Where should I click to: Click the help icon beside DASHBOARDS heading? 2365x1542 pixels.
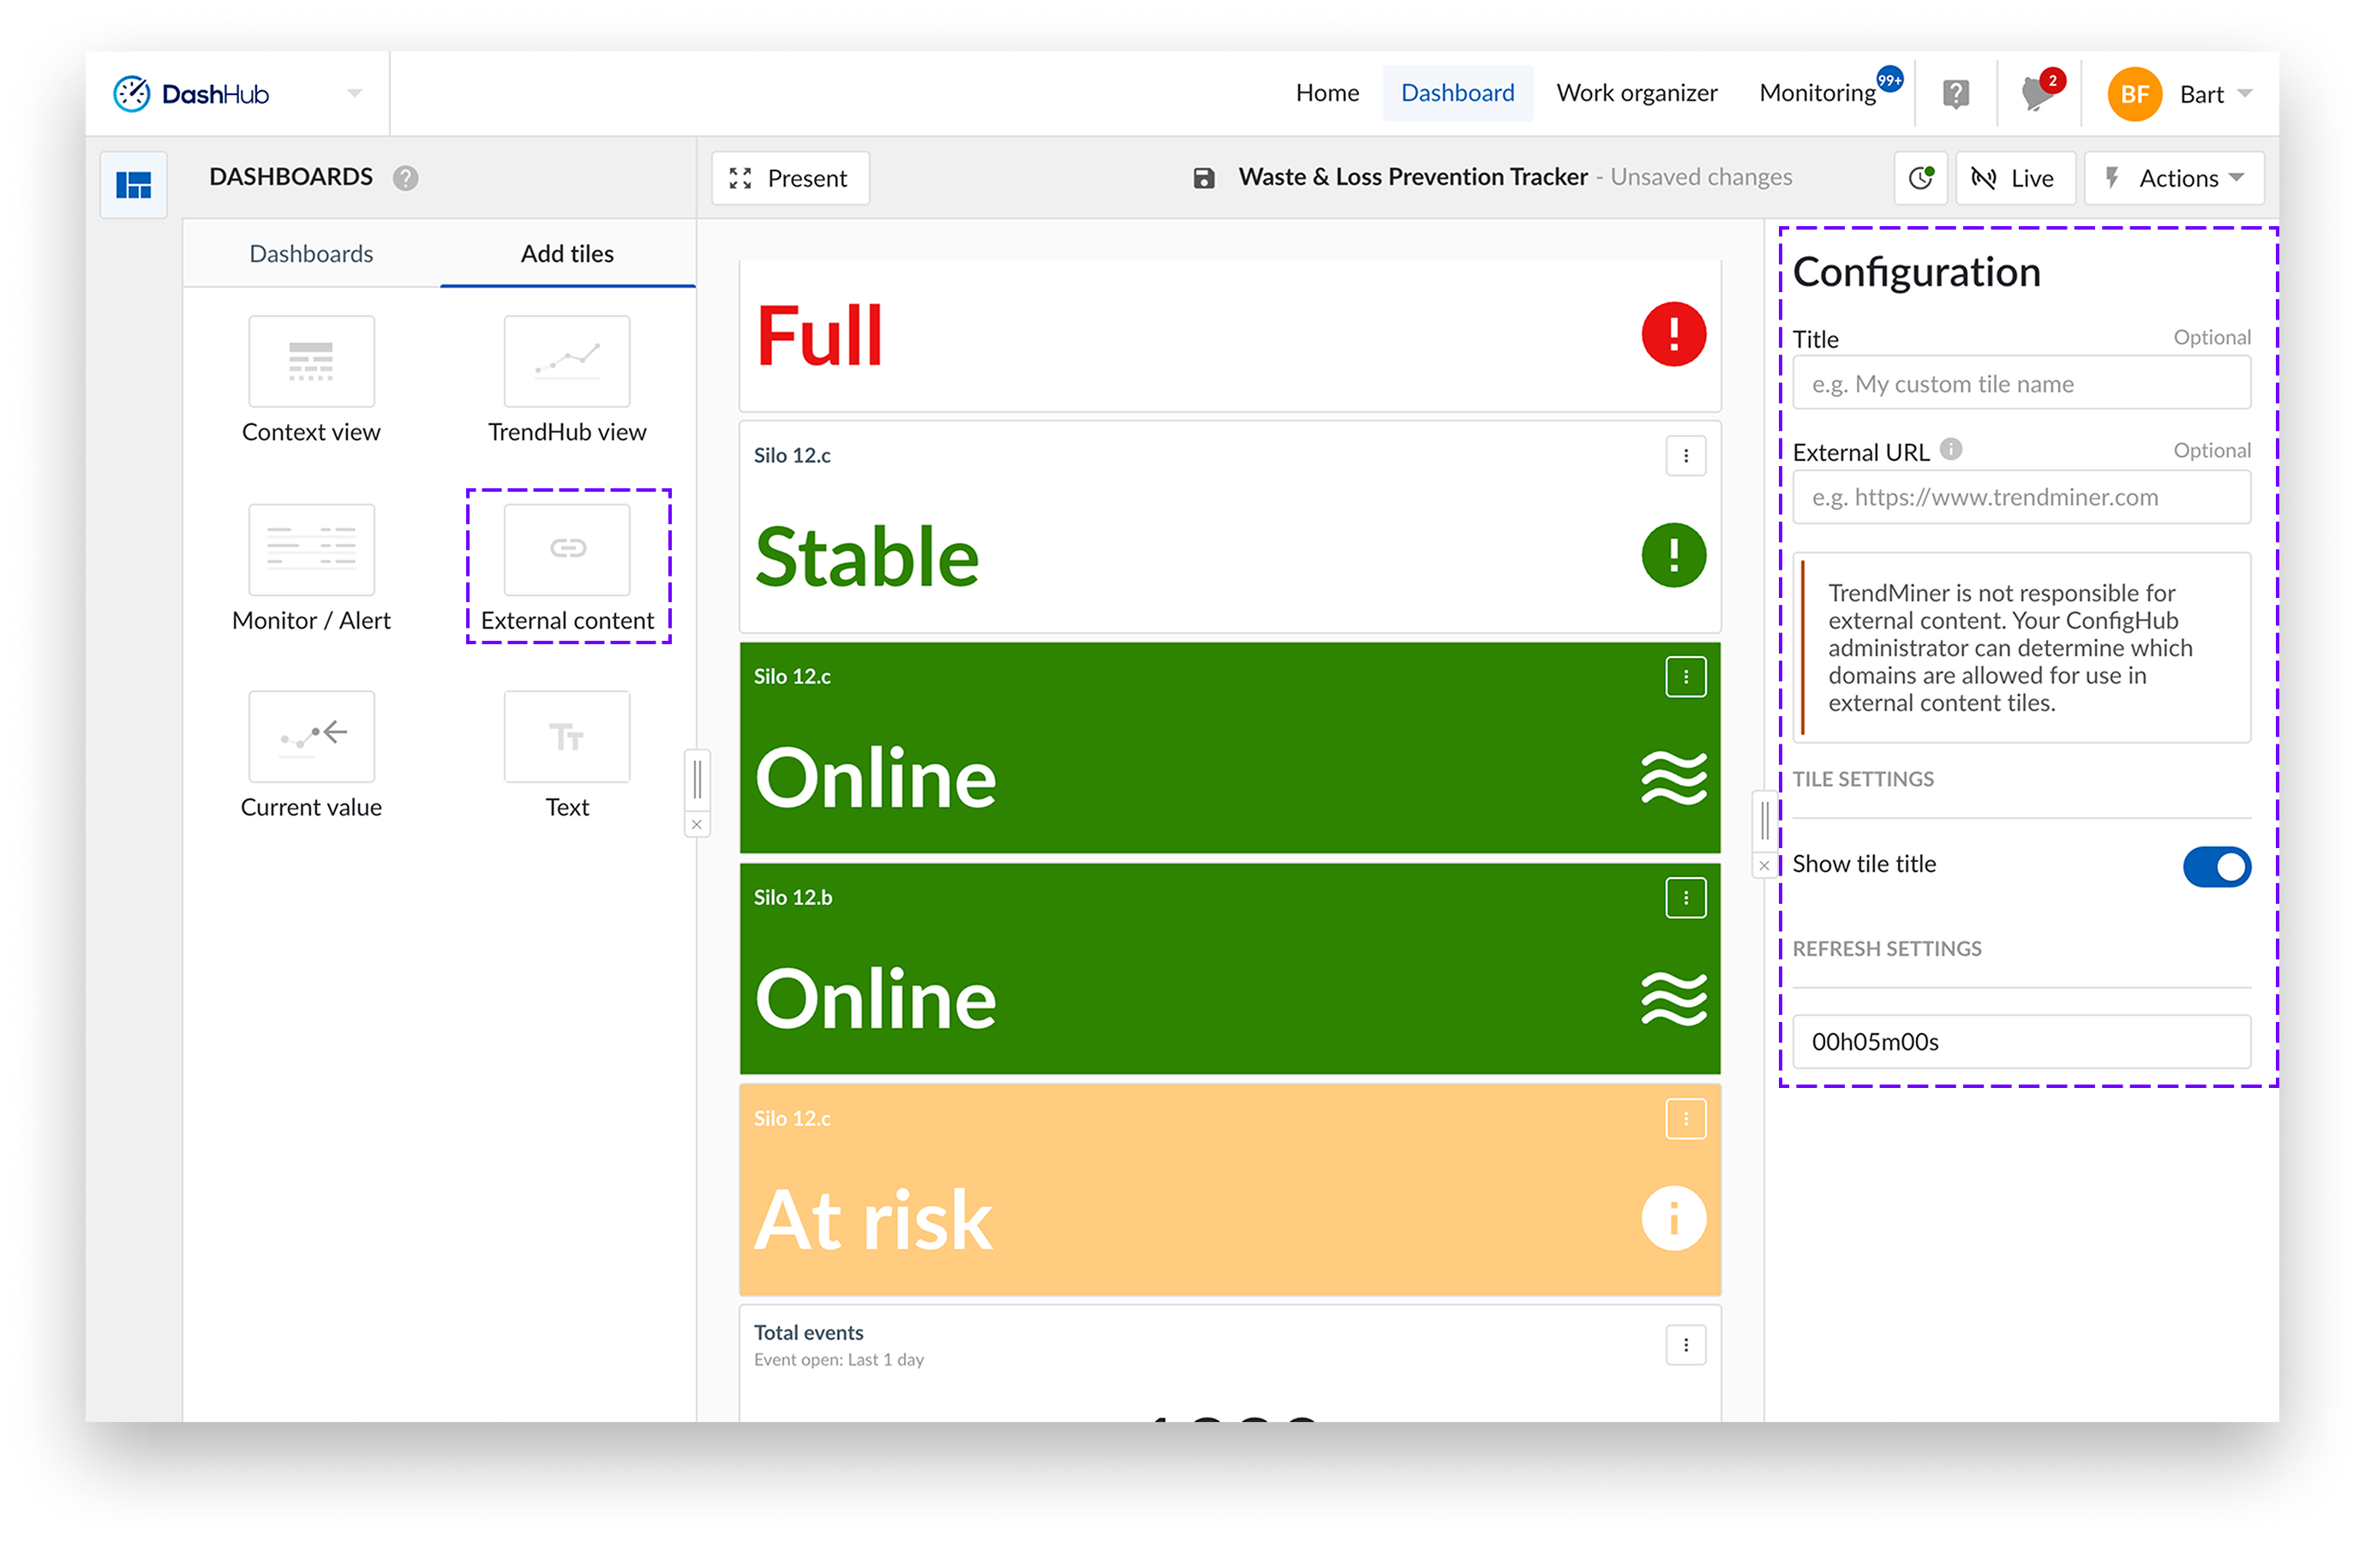[x=405, y=178]
